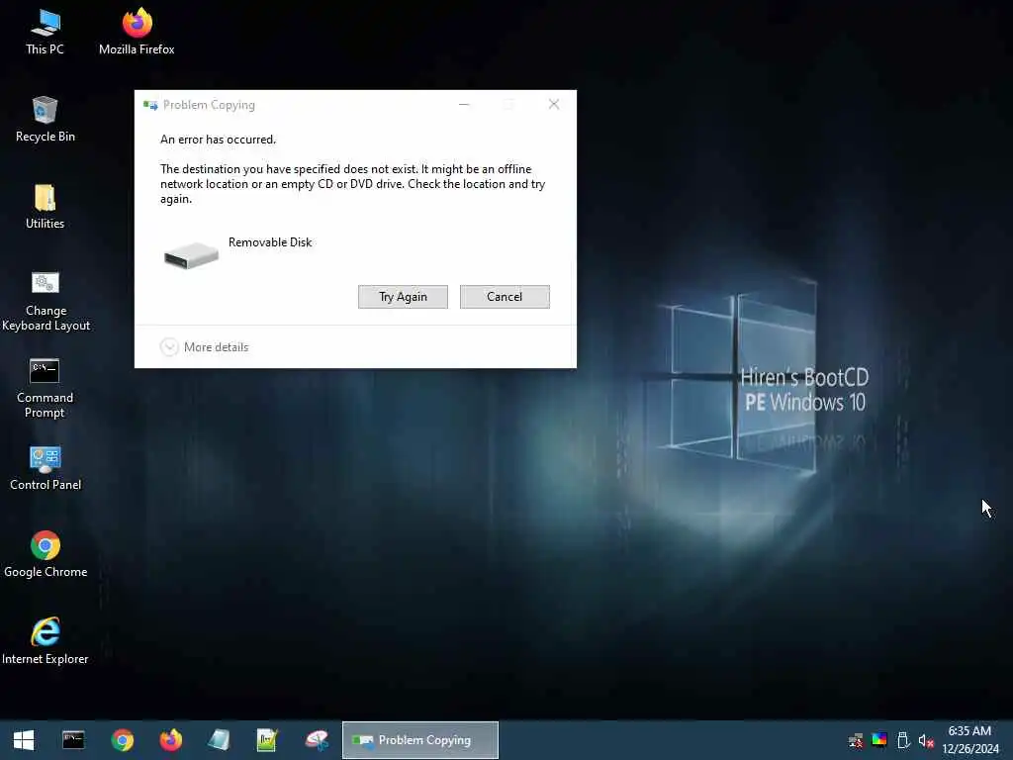Click the muted volume tray icon
The image size is (1013, 760).
pyautogui.click(x=926, y=740)
